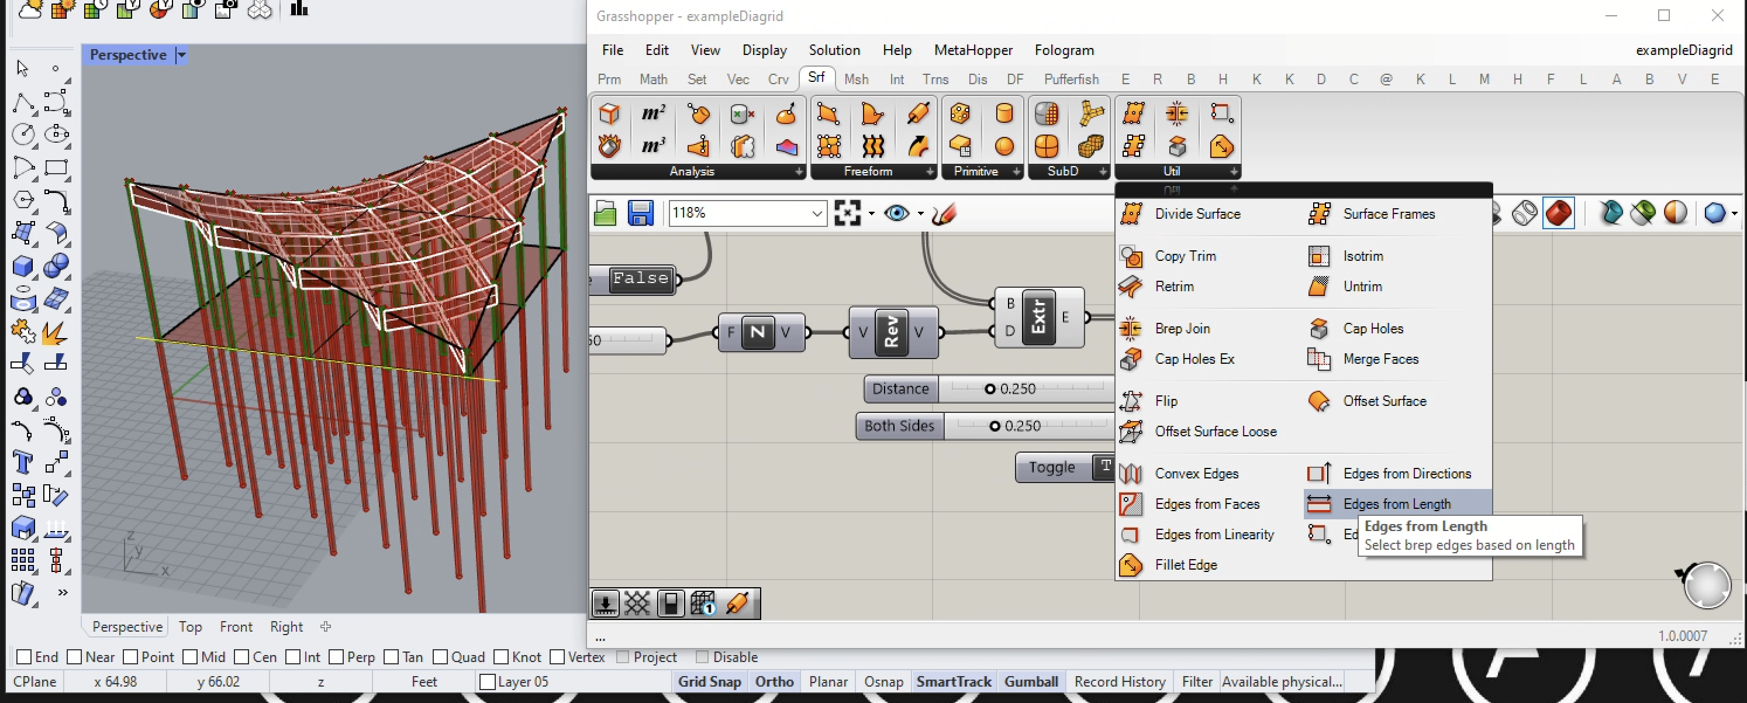Select the Convex Edges component
This screenshot has width=1747, height=703.
(1179, 474)
